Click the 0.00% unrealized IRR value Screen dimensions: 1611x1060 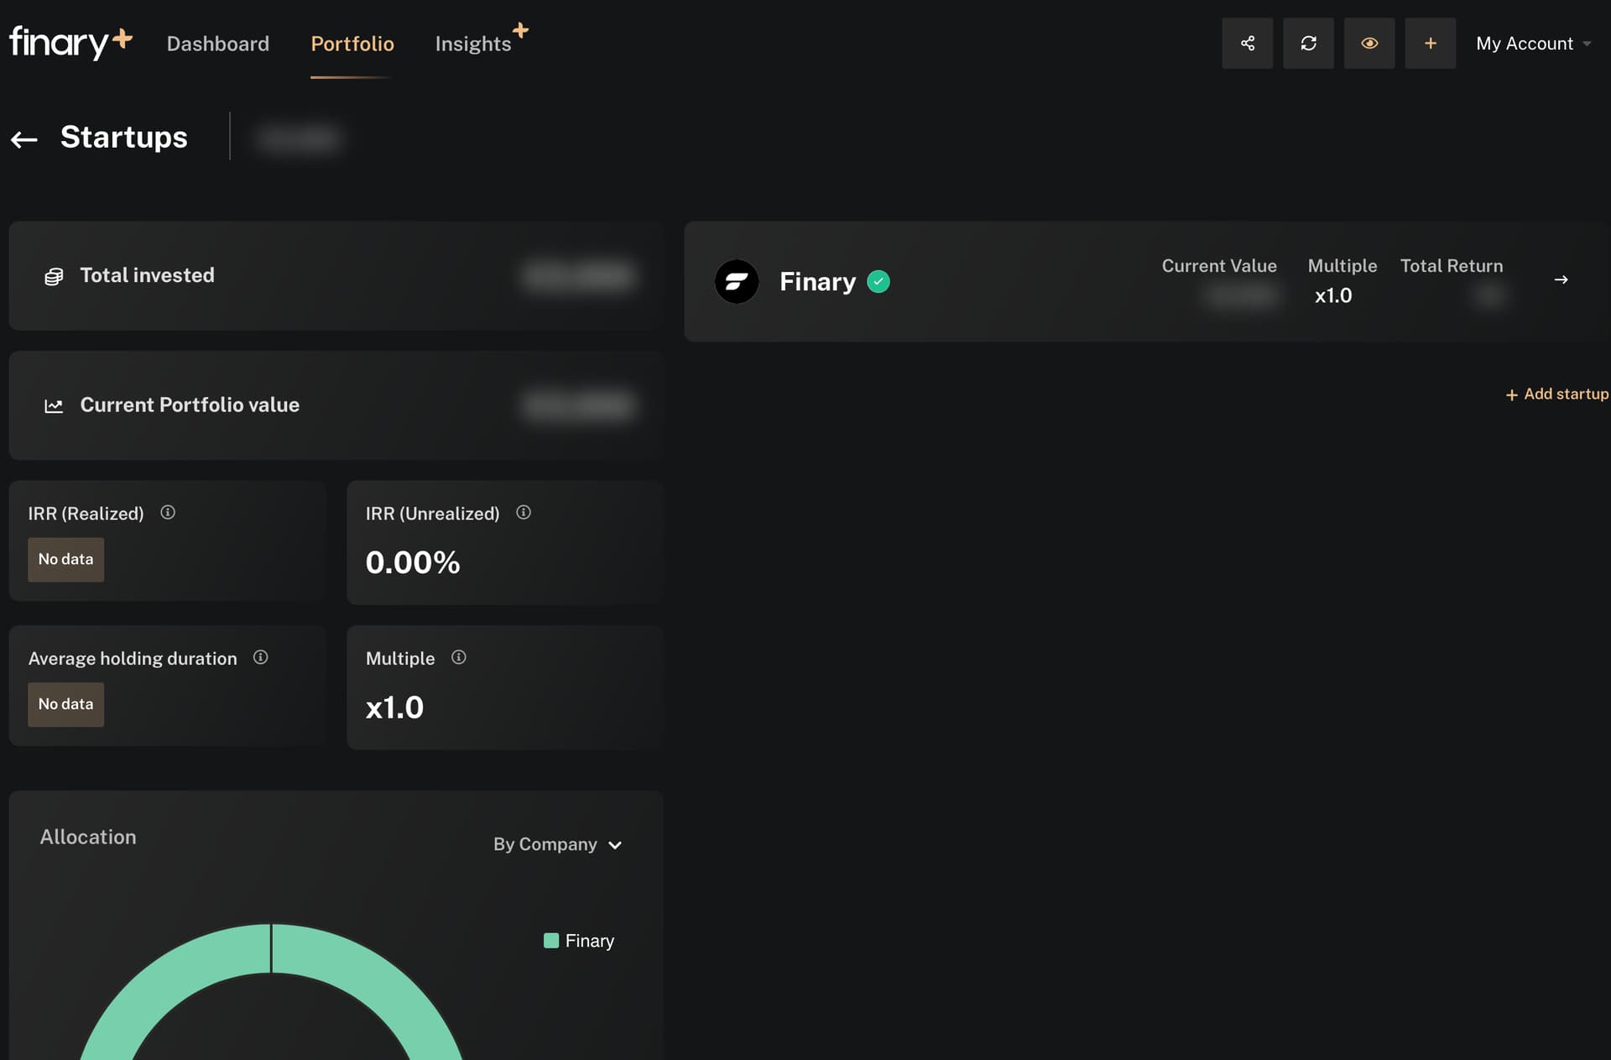point(413,562)
